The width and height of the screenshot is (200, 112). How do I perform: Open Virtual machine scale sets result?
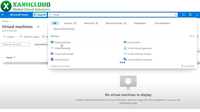coord(140,60)
